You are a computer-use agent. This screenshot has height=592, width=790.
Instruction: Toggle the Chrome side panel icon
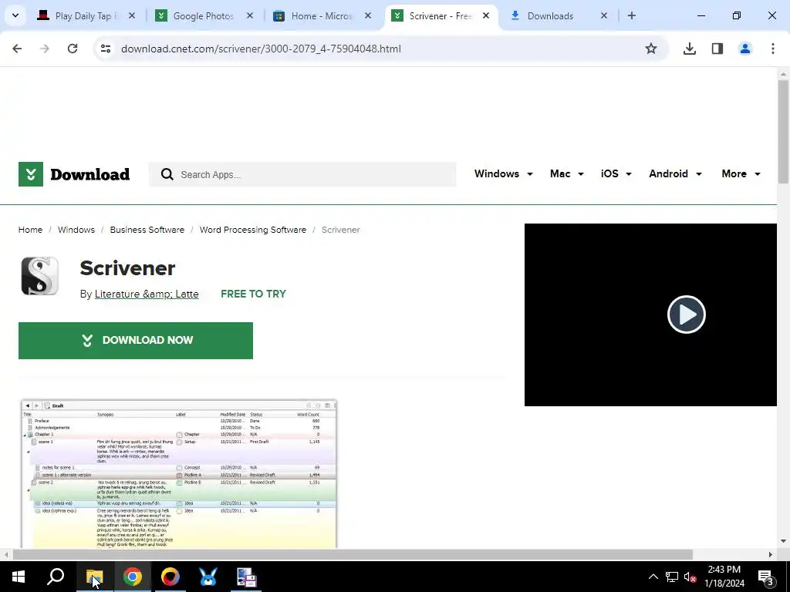(717, 49)
